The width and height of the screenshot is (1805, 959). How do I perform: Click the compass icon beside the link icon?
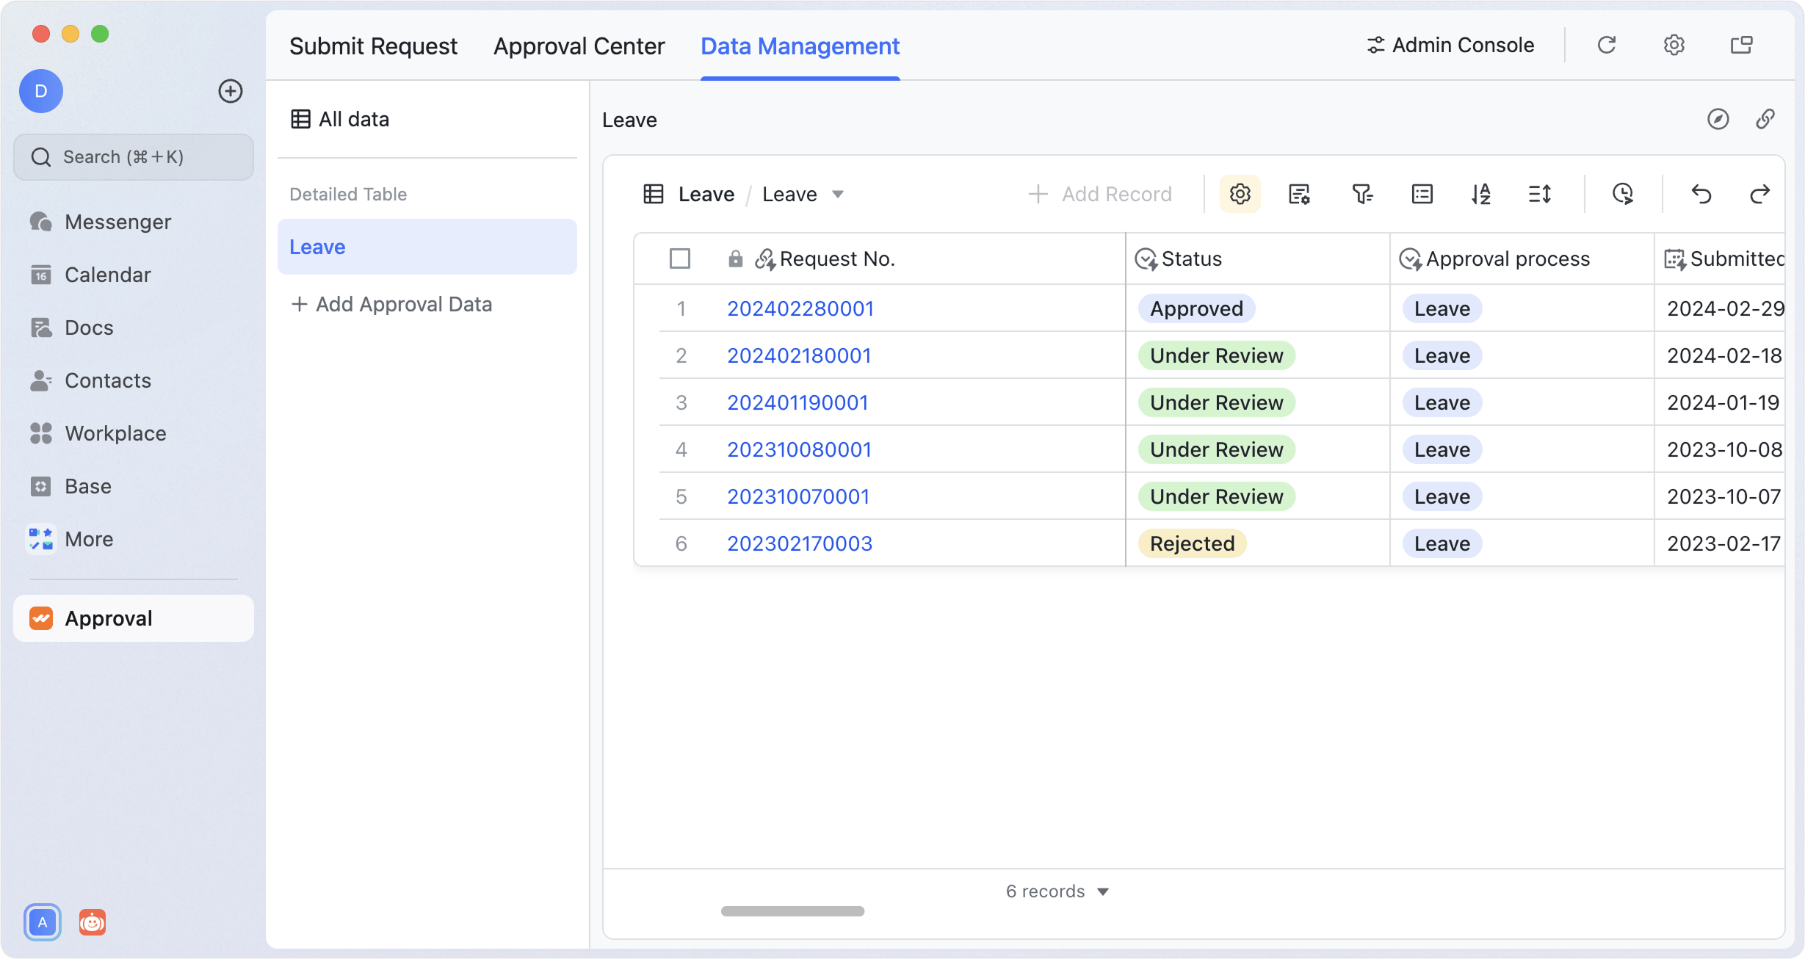pos(1718,119)
